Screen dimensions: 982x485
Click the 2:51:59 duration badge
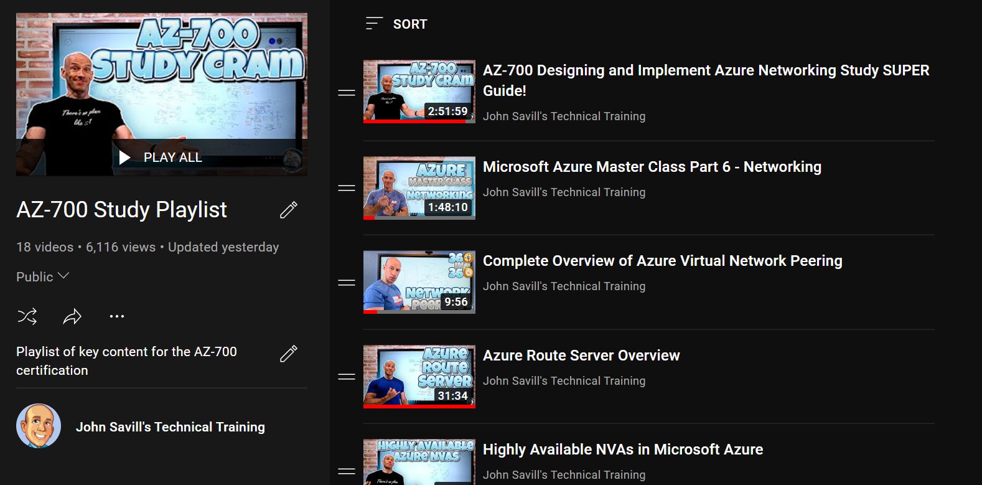448,111
